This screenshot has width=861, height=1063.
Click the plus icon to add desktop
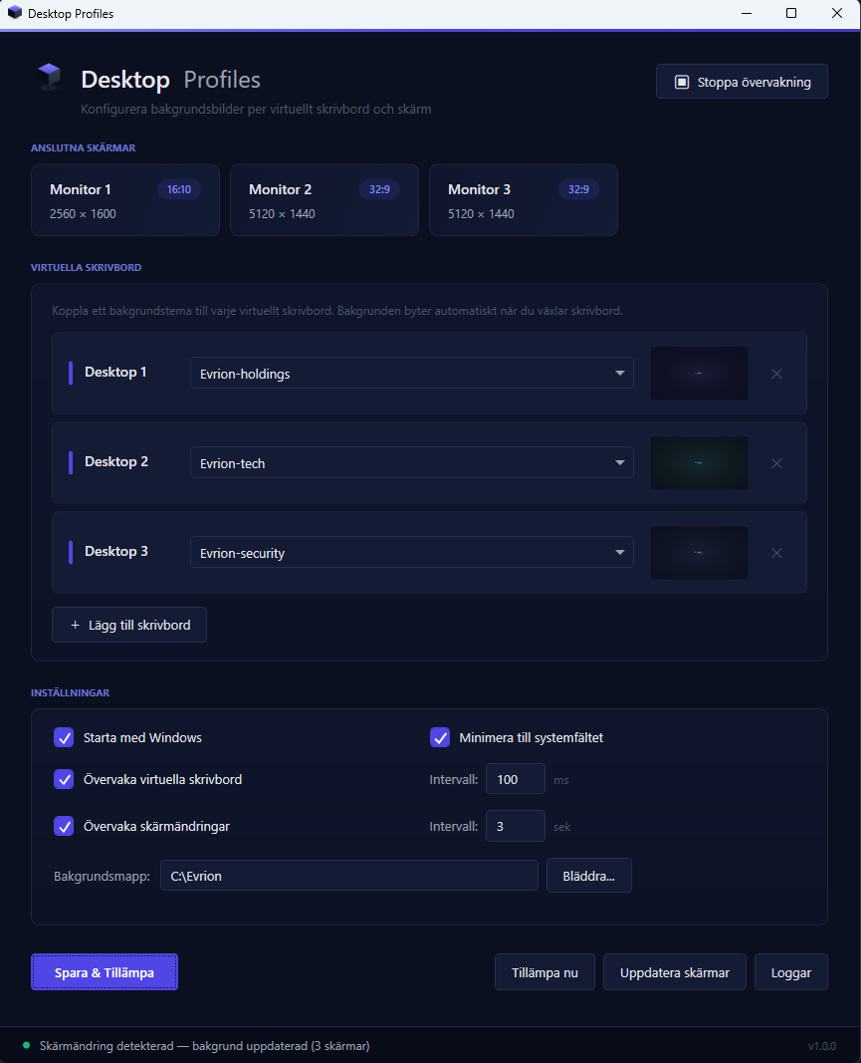click(x=75, y=625)
